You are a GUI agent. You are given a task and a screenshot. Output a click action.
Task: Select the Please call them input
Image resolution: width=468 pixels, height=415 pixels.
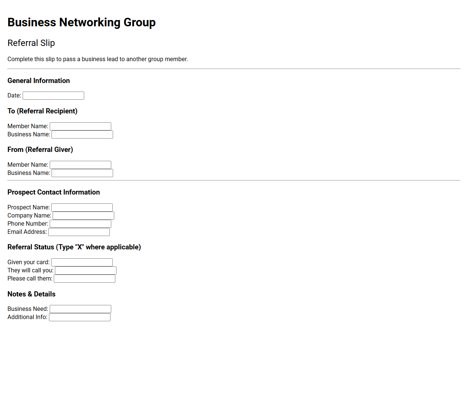[85, 279]
